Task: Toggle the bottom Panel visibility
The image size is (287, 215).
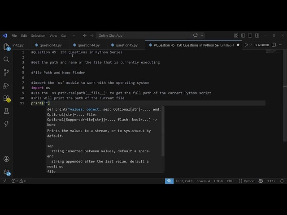Action: tap(250, 35)
